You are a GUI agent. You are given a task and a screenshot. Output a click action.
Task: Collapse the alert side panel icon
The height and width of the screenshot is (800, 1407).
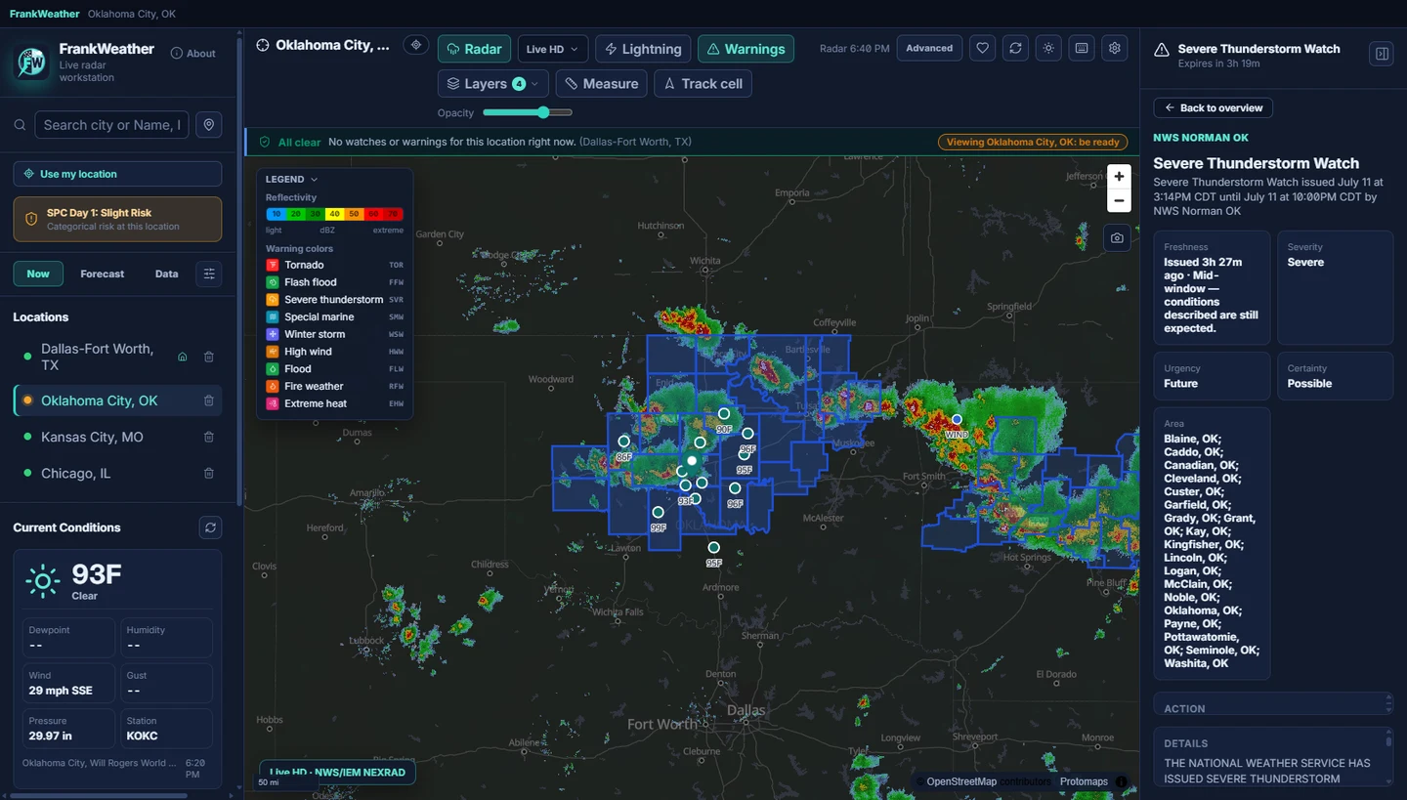click(x=1382, y=54)
